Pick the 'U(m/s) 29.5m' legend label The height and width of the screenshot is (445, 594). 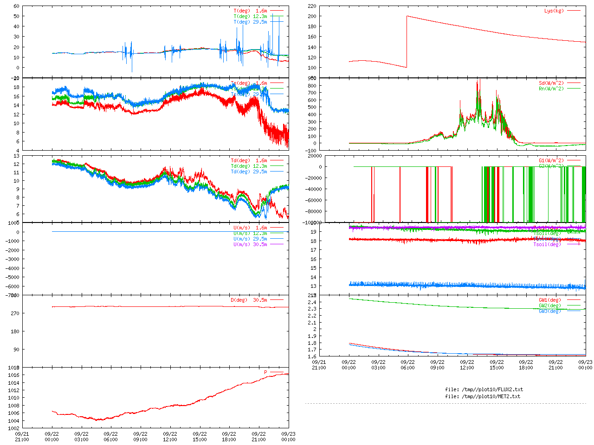tap(250, 239)
